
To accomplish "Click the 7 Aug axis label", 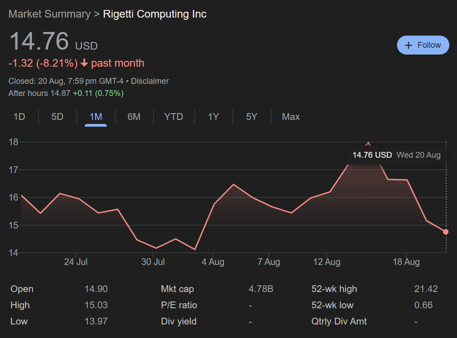I will pyautogui.click(x=269, y=262).
